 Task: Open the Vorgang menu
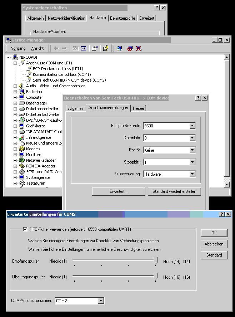pyautogui.click(x=18, y=48)
